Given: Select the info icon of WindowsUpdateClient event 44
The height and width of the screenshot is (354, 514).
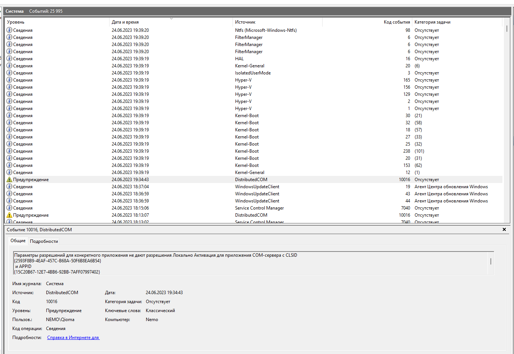Looking at the screenshot, I should click(9, 201).
